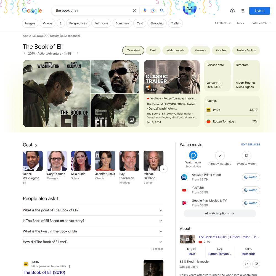Expand What is the point question
The width and height of the screenshot is (276, 276).
93,210
